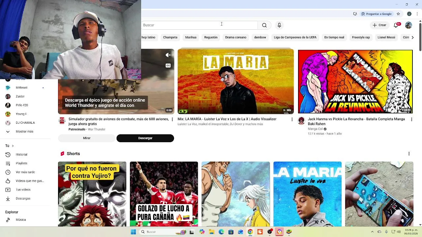Select the Manhua filter chip

click(x=191, y=37)
